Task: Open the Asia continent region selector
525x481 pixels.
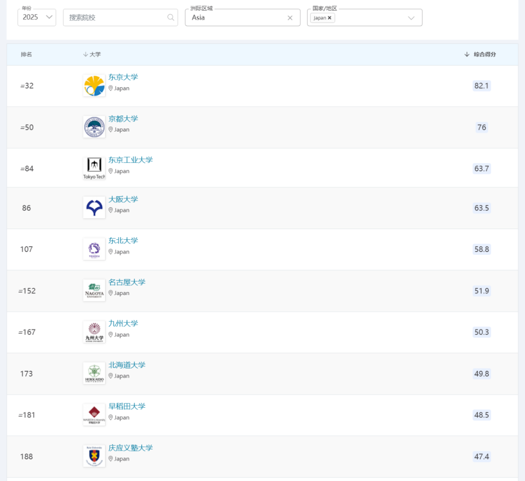Action: [236, 17]
